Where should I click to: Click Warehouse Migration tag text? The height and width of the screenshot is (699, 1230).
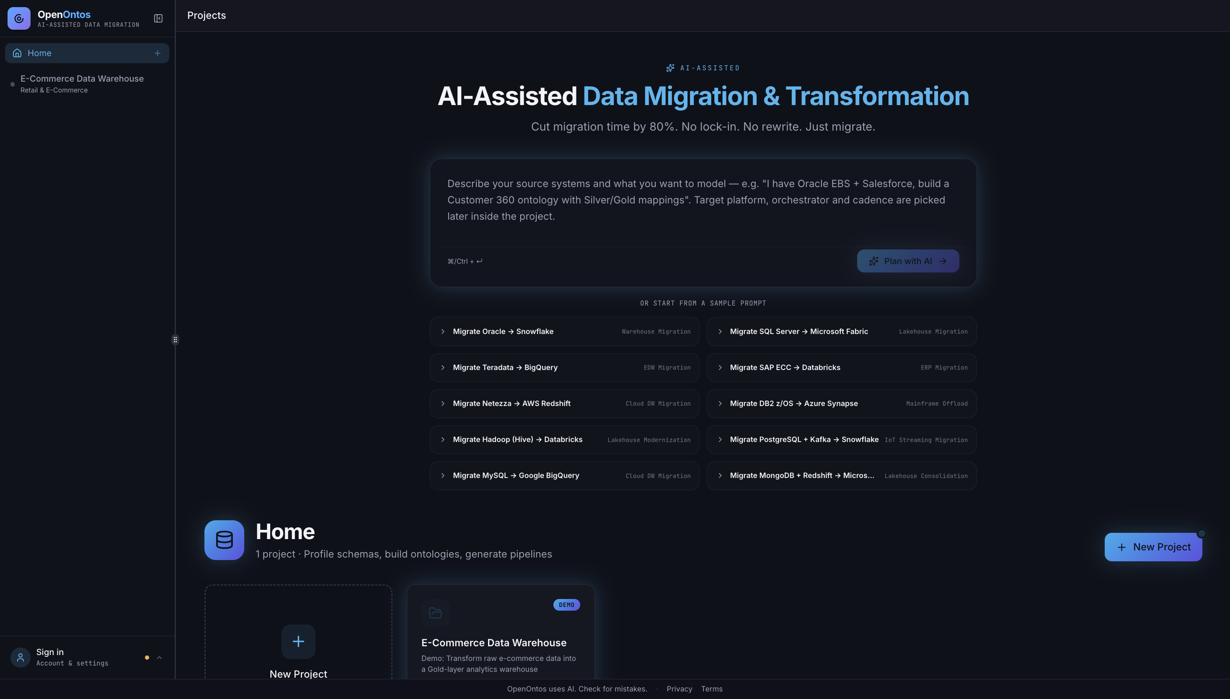point(656,332)
